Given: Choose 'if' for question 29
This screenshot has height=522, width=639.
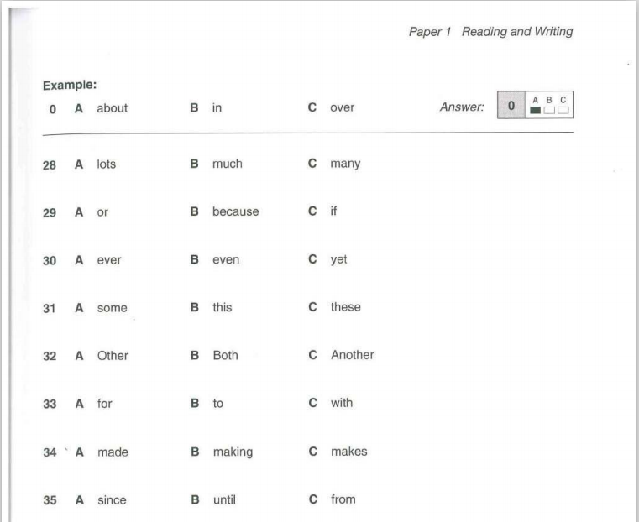Looking at the screenshot, I should coord(333,211).
